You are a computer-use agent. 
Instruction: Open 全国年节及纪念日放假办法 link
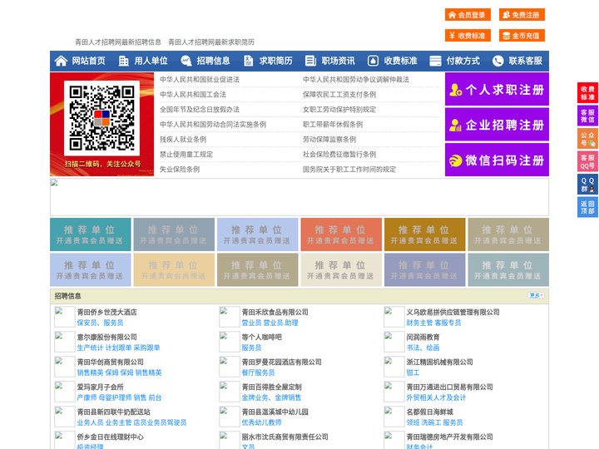pos(200,110)
